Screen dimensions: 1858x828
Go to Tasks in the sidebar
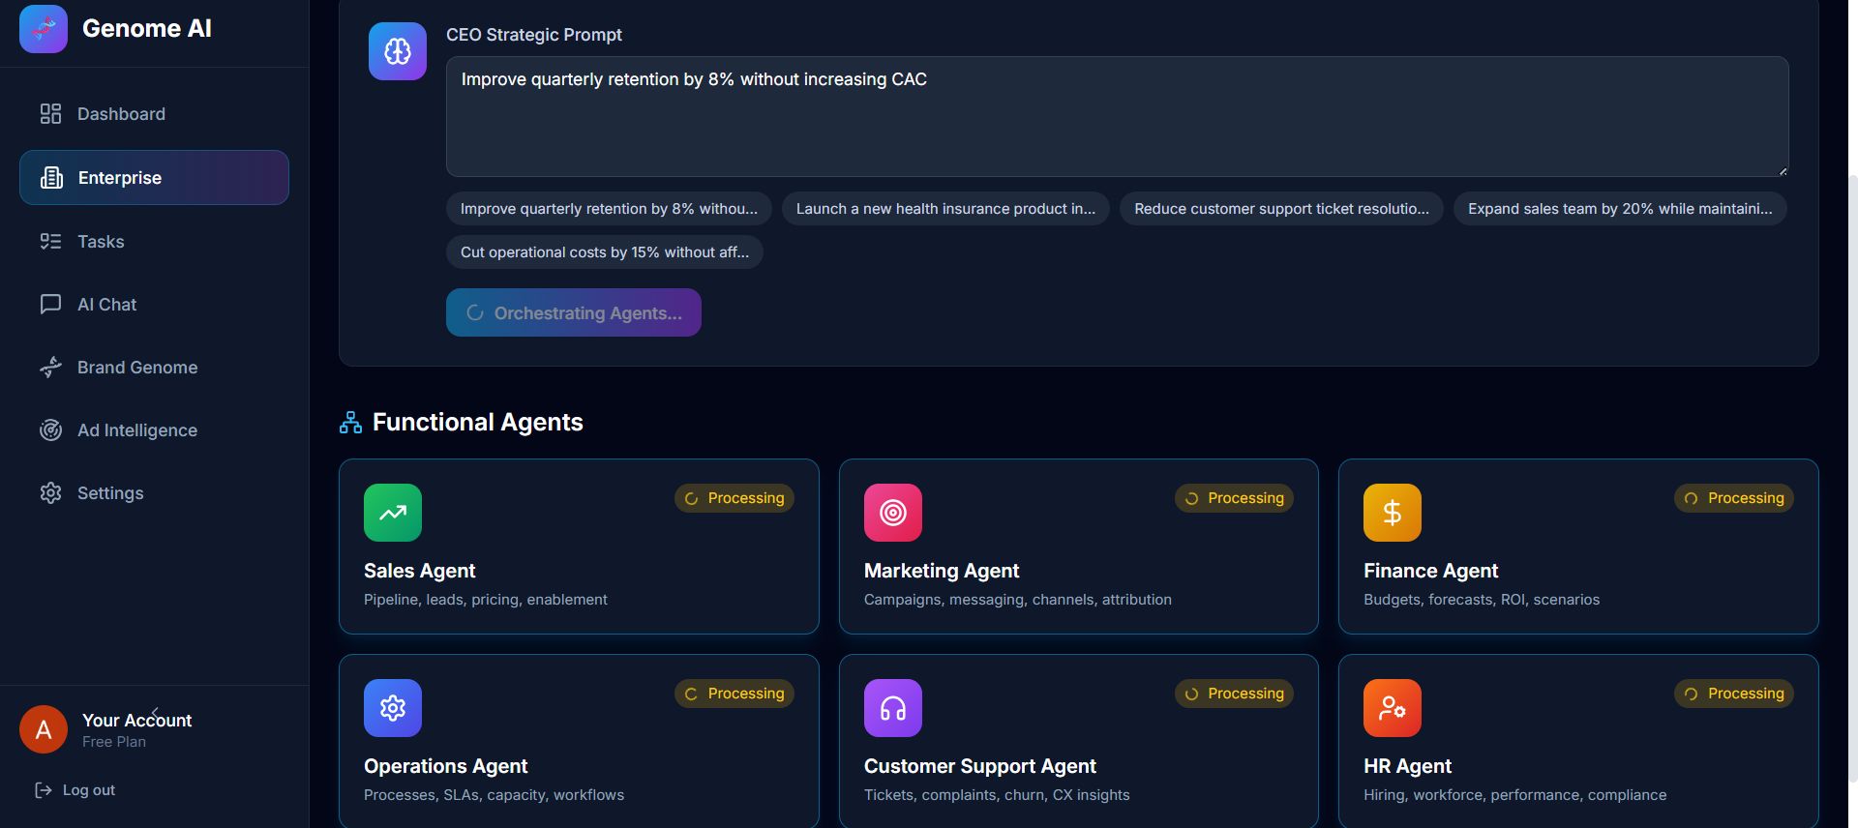pyautogui.click(x=154, y=241)
